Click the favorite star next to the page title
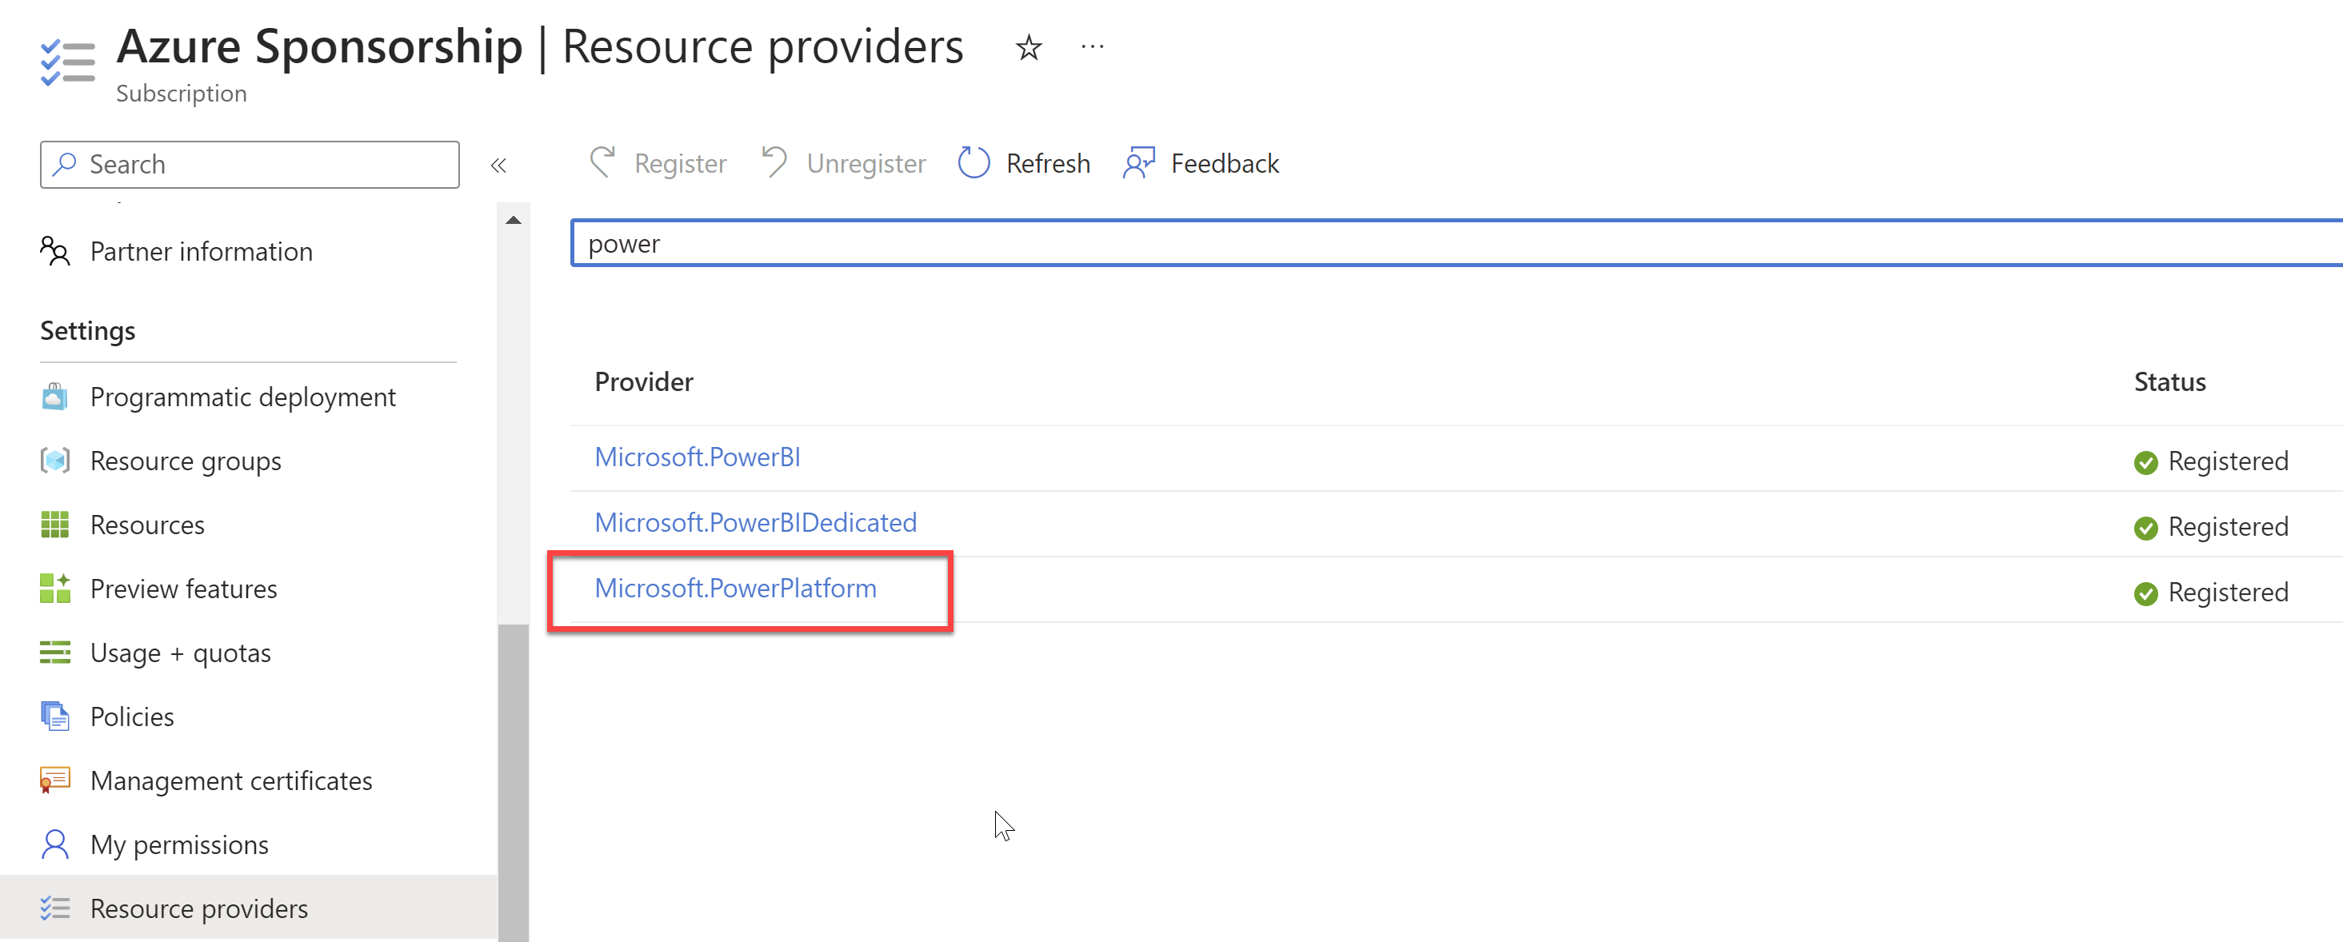Screen dimensions: 2343x942 pyautogui.click(x=1027, y=47)
